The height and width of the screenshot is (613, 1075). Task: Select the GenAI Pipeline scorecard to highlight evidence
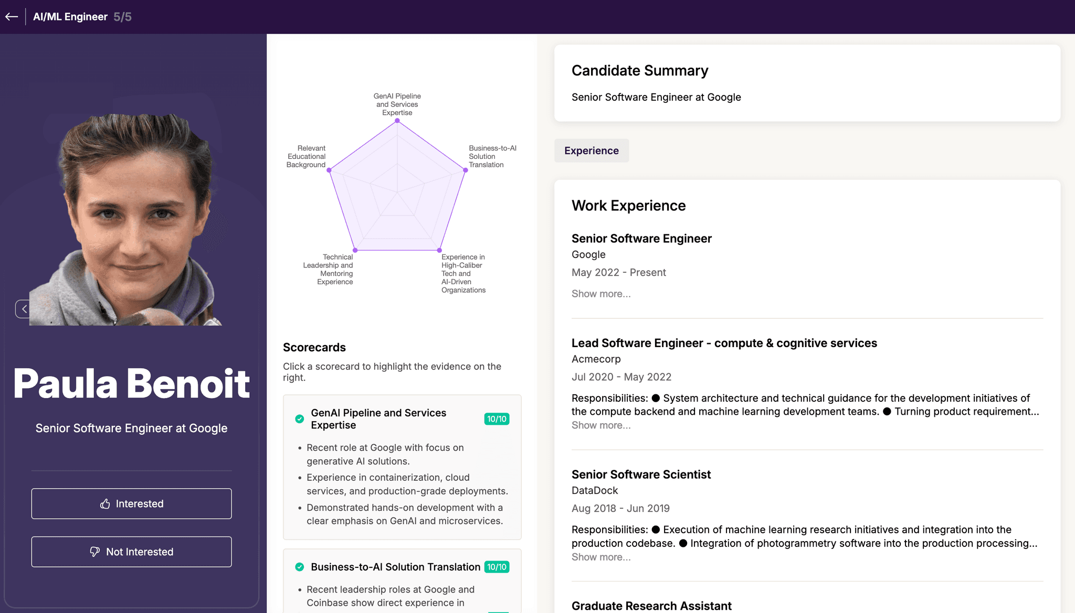point(402,467)
